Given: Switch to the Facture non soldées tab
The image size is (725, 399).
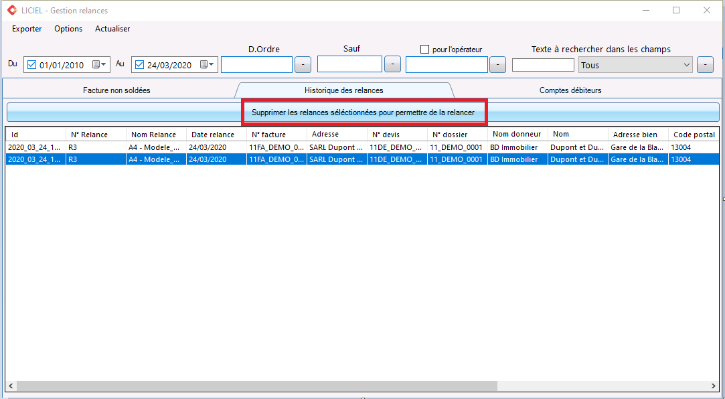Looking at the screenshot, I should [116, 90].
